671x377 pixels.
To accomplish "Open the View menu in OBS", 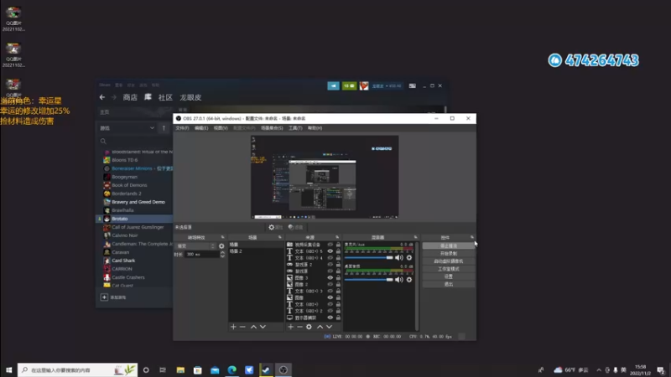I will 221,128.
